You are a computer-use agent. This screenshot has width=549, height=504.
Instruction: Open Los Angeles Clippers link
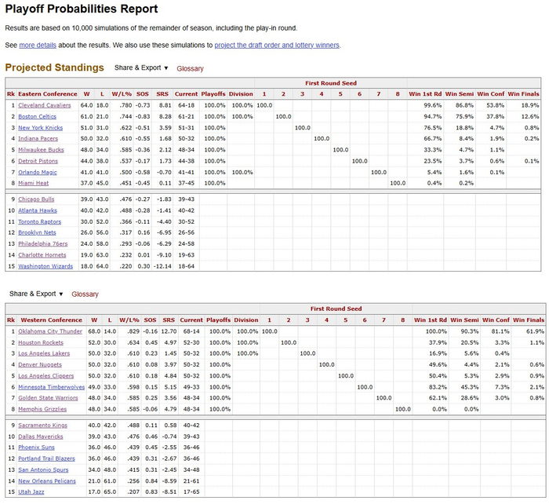coord(45,376)
